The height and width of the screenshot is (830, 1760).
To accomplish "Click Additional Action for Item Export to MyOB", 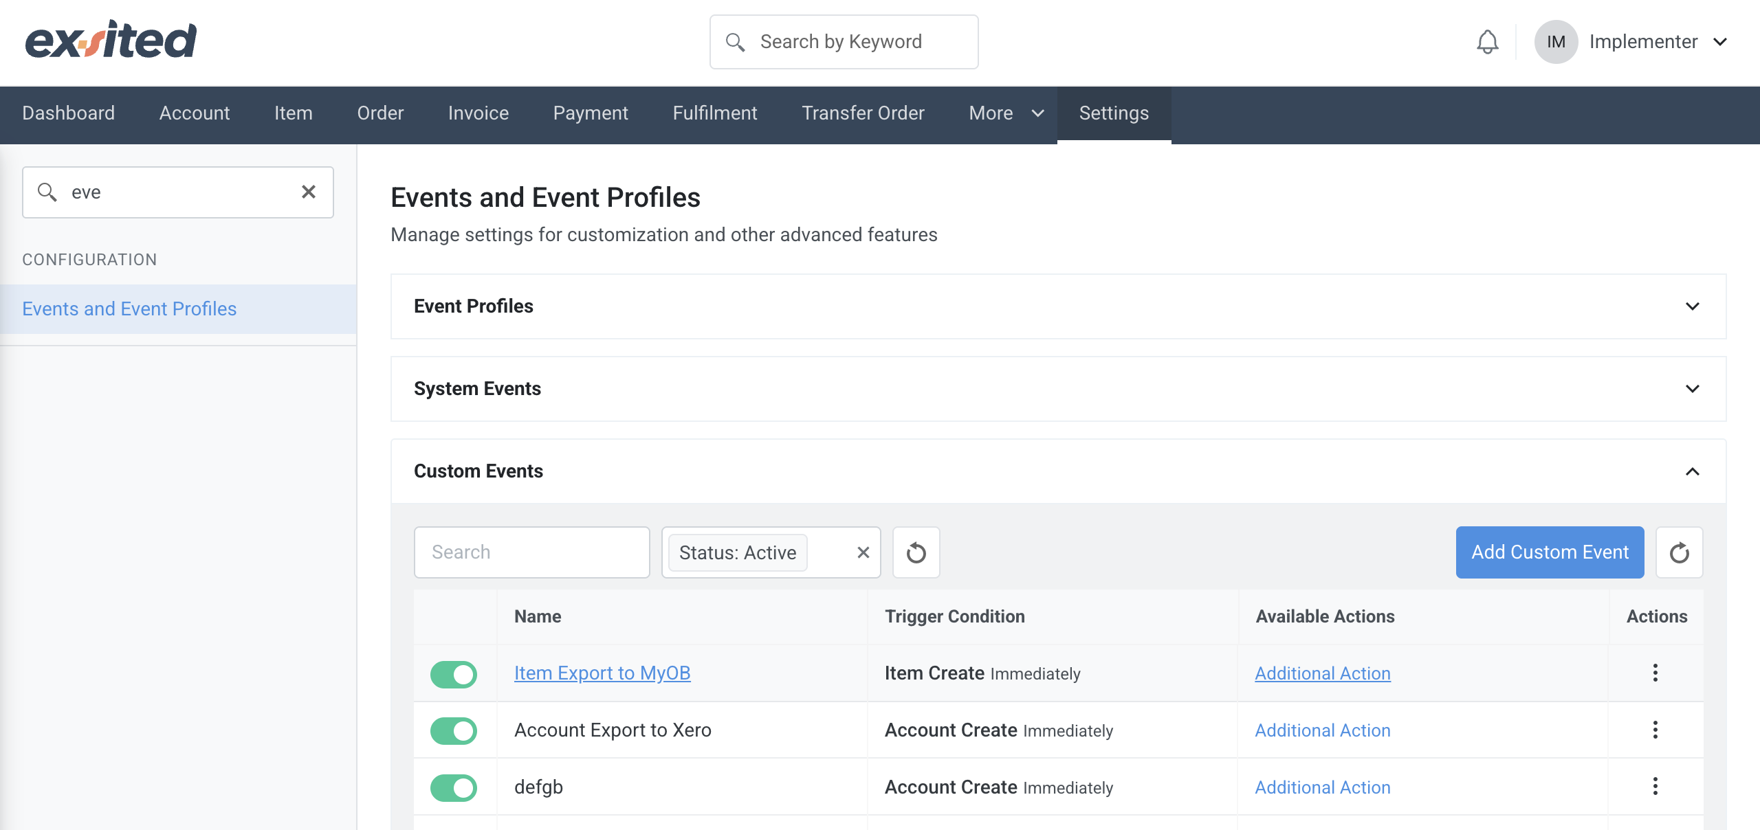I will coord(1323,674).
